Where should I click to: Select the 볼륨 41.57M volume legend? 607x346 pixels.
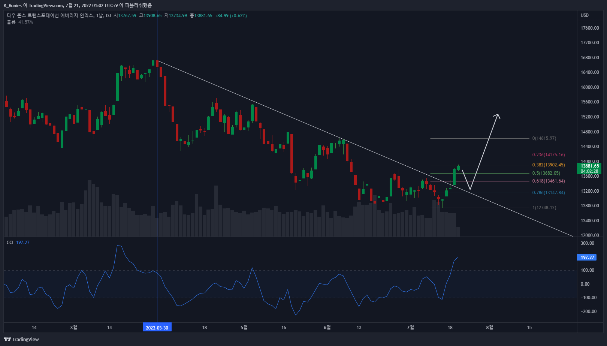[20, 22]
